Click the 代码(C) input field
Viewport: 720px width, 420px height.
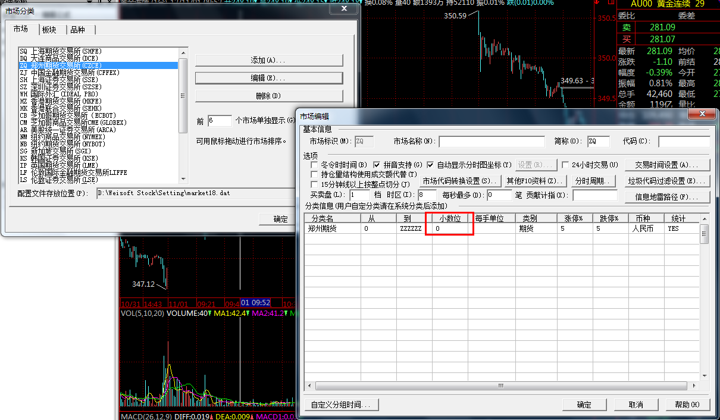pyautogui.click(x=684, y=142)
